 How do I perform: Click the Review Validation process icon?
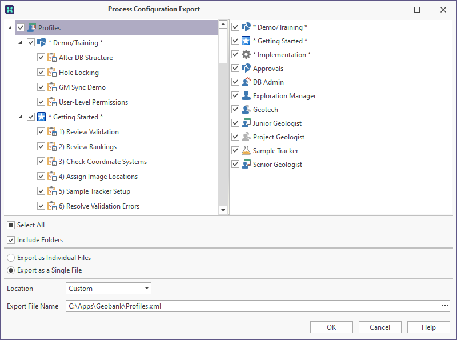[x=52, y=132]
